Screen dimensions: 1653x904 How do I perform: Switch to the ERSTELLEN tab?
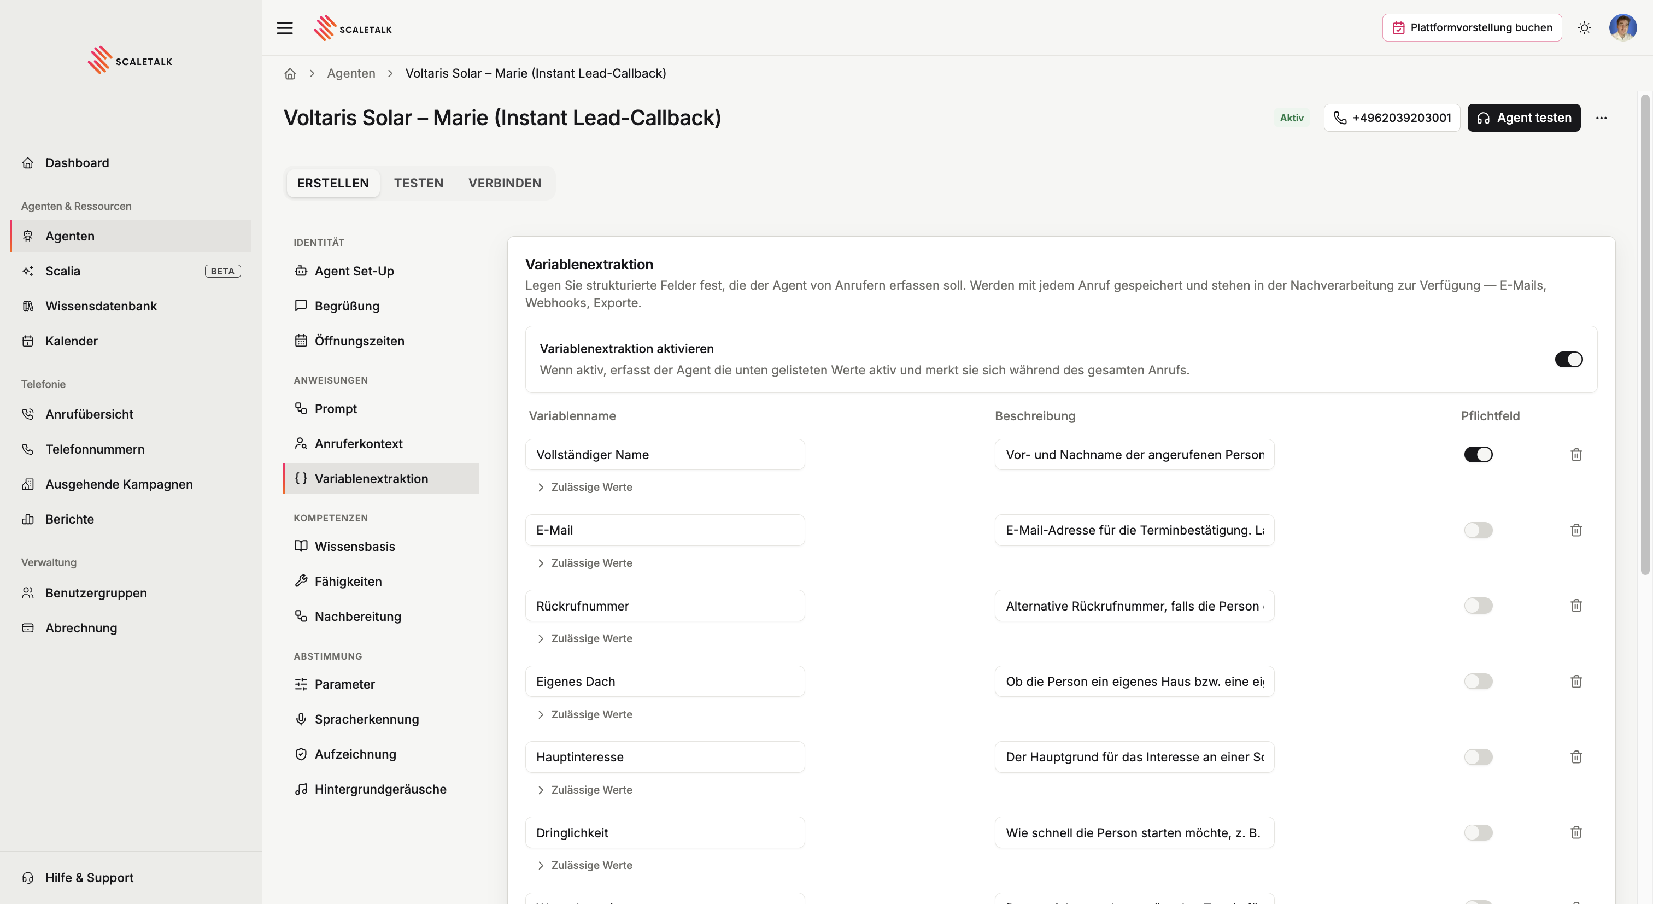coord(333,184)
